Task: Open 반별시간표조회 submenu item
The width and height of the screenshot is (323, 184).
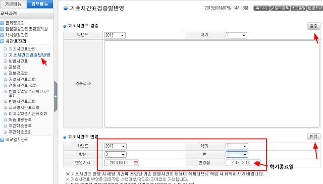Action: click(22, 101)
